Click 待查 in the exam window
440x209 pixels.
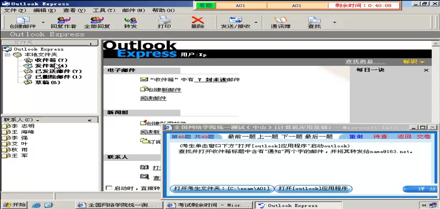380,136
